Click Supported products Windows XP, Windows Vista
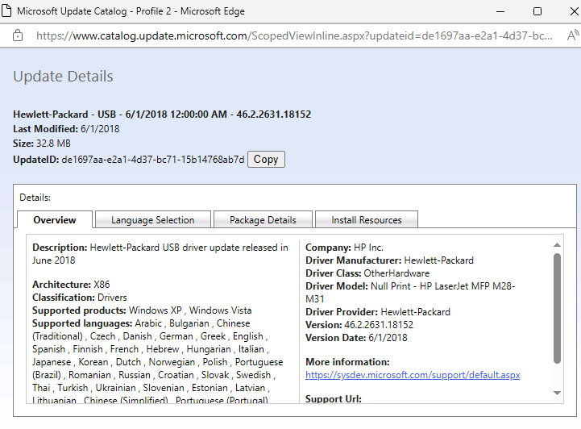The width and height of the screenshot is (581, 429). point(142,310)
